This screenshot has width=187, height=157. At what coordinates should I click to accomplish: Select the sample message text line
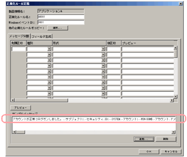92,119
